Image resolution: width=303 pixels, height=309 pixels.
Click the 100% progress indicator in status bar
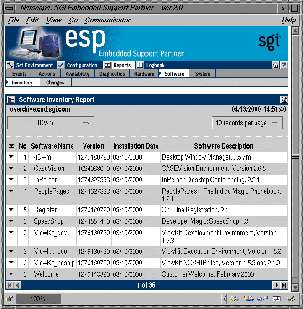click(38, 299)
